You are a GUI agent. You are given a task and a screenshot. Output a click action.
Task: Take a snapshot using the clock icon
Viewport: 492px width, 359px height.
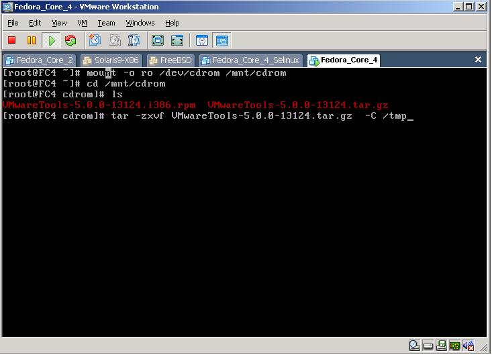[95, 40]
